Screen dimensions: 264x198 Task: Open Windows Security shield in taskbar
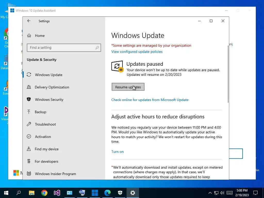click(x=120, y=193)
